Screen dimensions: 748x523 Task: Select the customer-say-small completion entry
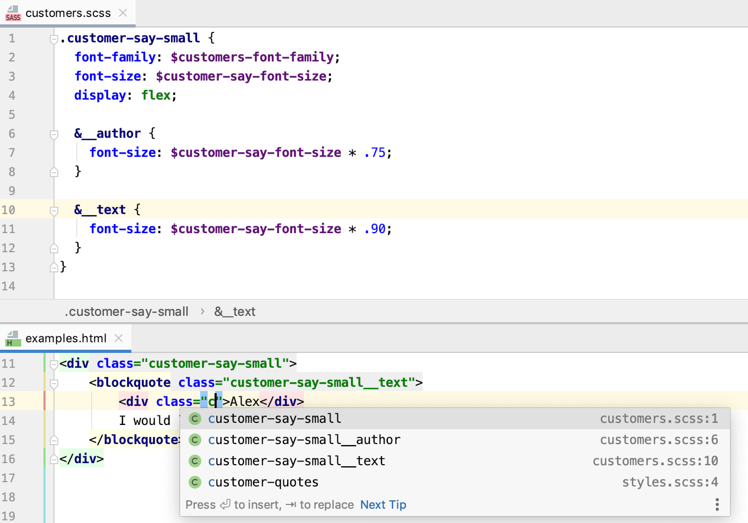coord(274,418)
